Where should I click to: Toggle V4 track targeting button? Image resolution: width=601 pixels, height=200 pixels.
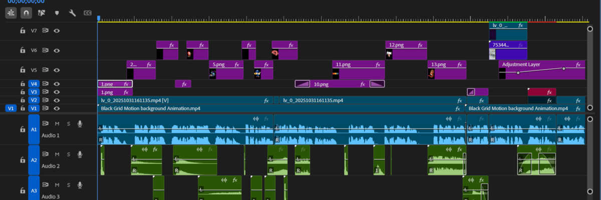point(34,84)
